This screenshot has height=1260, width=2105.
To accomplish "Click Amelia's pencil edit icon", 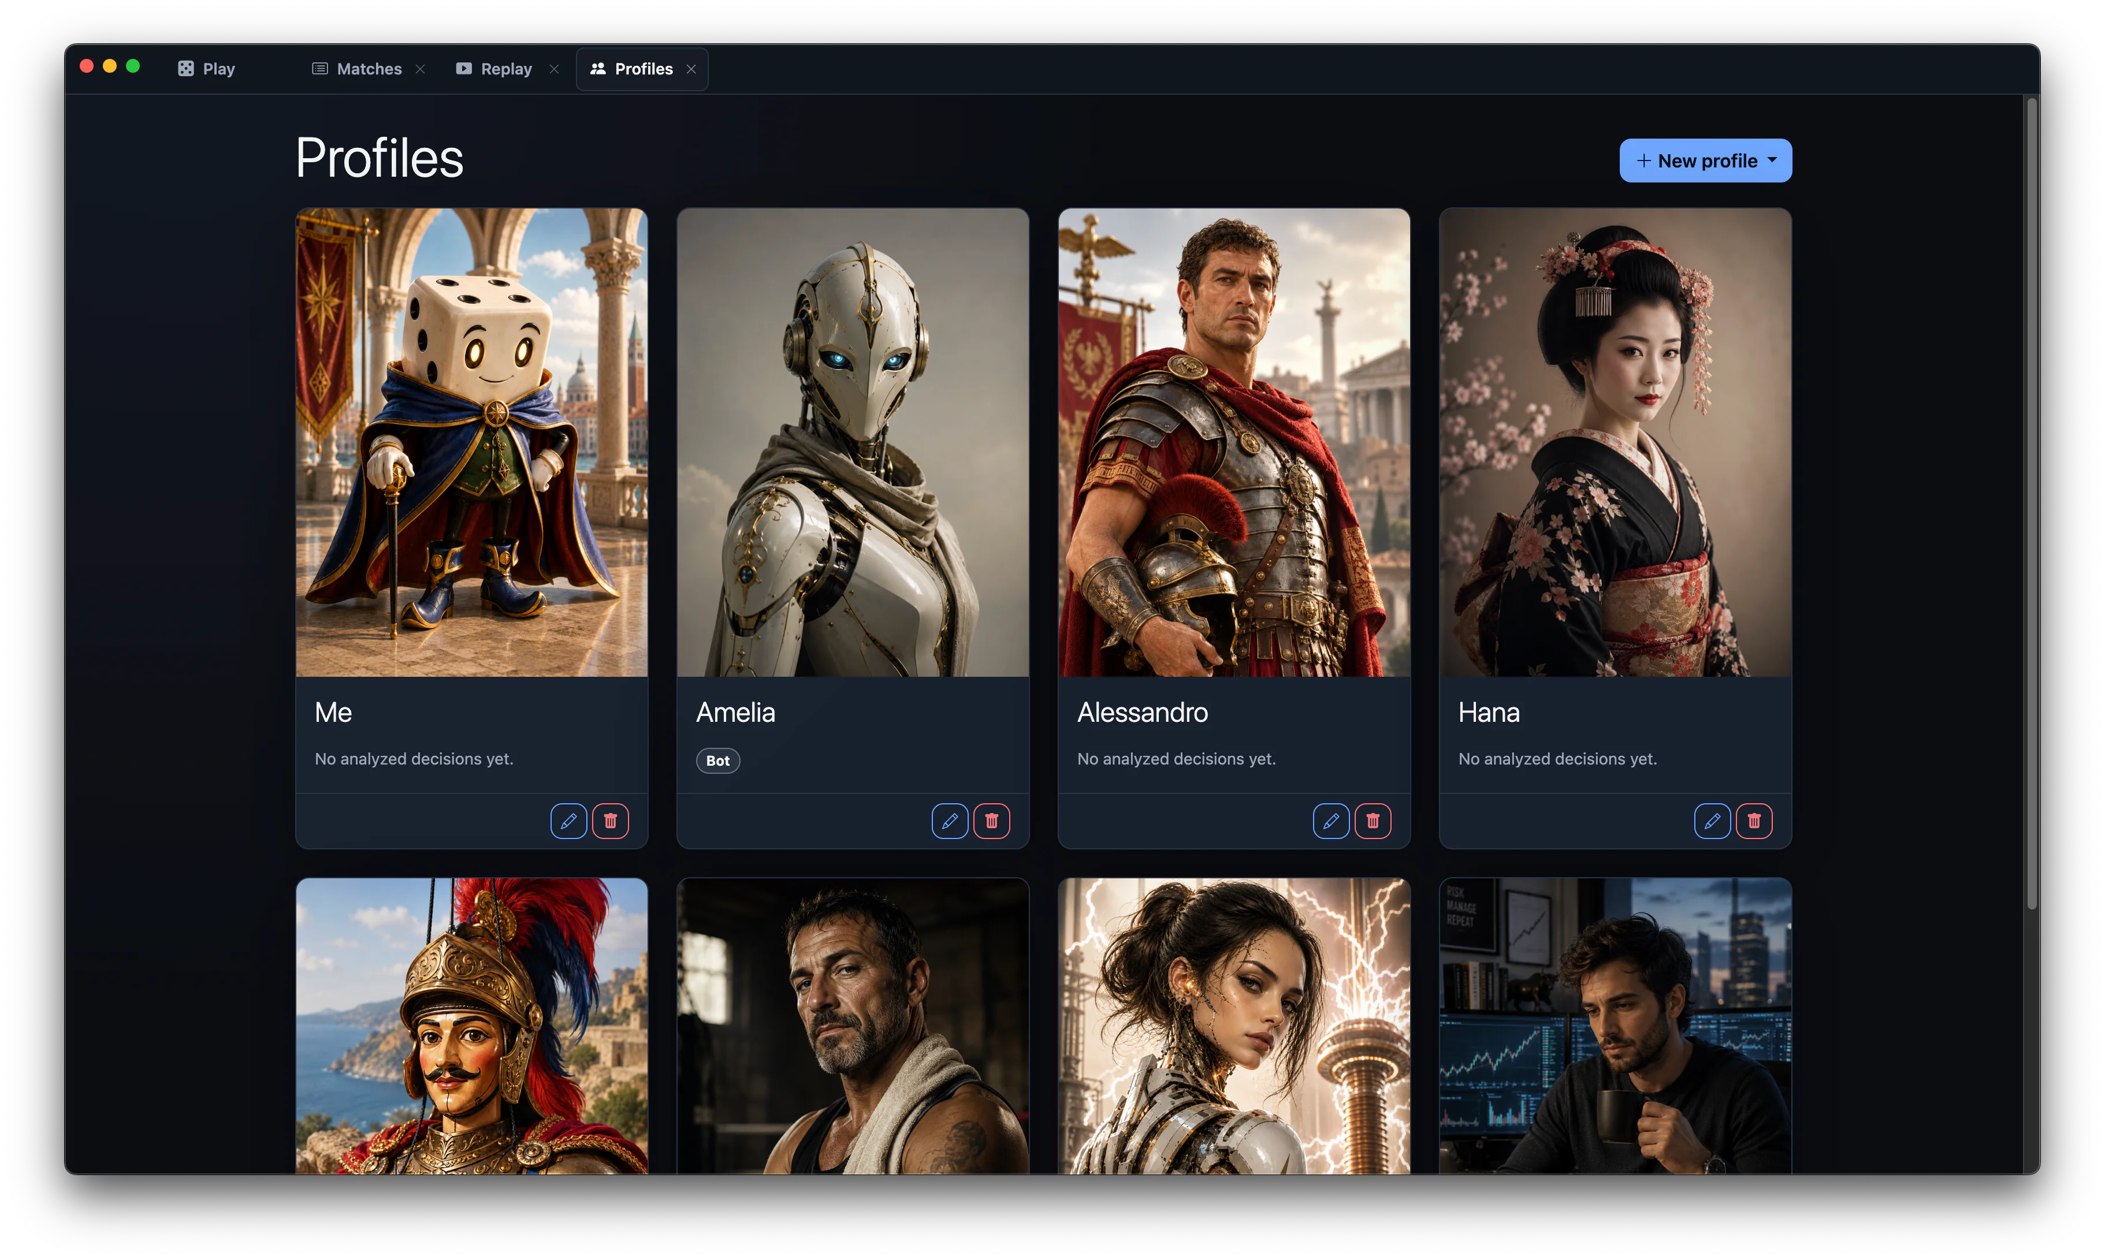I will pos(949,821).
